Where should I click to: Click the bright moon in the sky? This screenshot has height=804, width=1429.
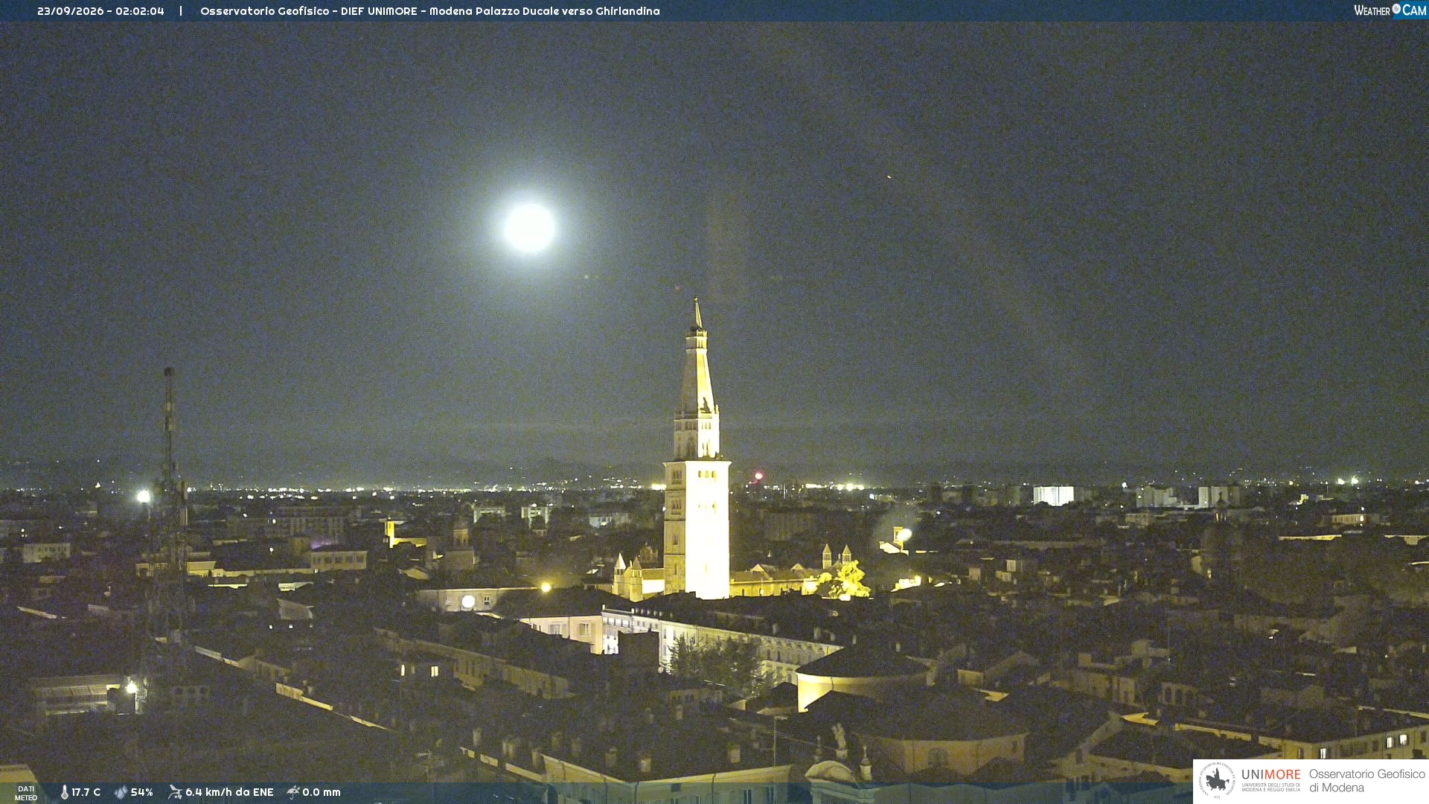(529, 227)
